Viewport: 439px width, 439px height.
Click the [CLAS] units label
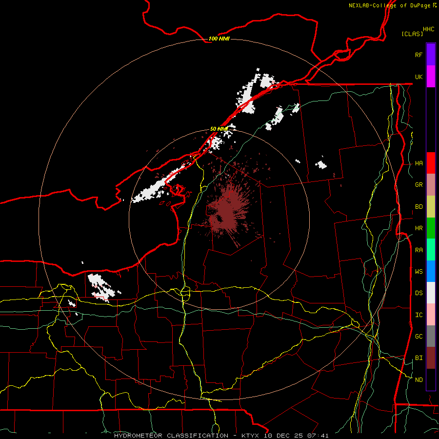[412, 34]
